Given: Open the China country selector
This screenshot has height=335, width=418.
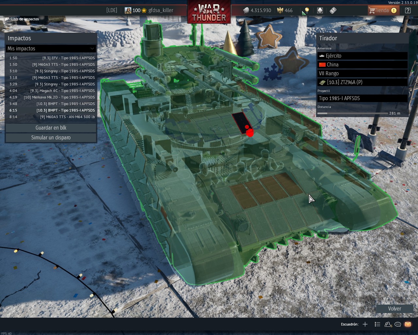Looking at the screenshot, I should tap(362, 64).
